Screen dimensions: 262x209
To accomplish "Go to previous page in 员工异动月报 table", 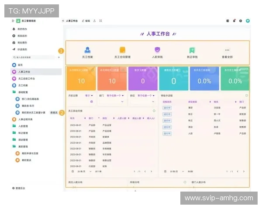I will (x=145, y=171).
